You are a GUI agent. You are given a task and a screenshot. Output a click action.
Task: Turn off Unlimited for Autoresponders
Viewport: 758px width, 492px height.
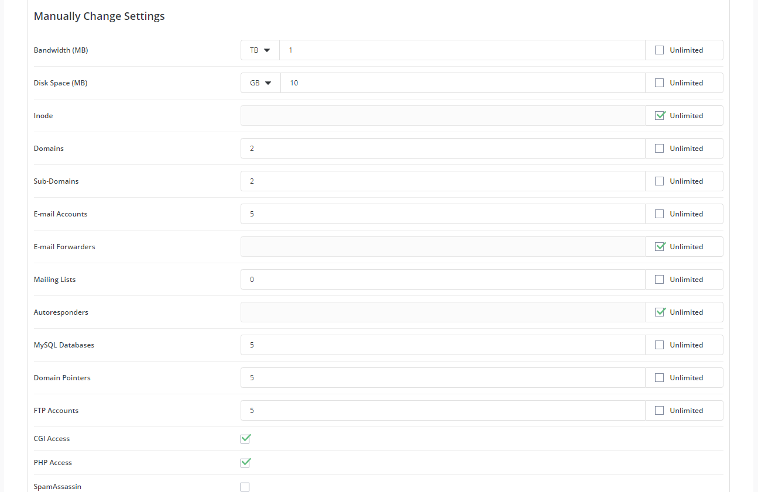(660, 312)
